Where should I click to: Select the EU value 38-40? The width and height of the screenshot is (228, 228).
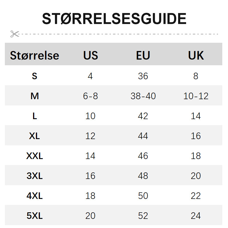[143, 96]
